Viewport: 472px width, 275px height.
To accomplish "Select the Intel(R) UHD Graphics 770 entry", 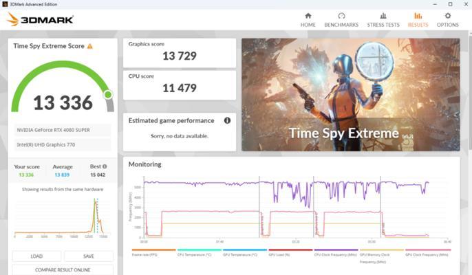I will point(63,145).
